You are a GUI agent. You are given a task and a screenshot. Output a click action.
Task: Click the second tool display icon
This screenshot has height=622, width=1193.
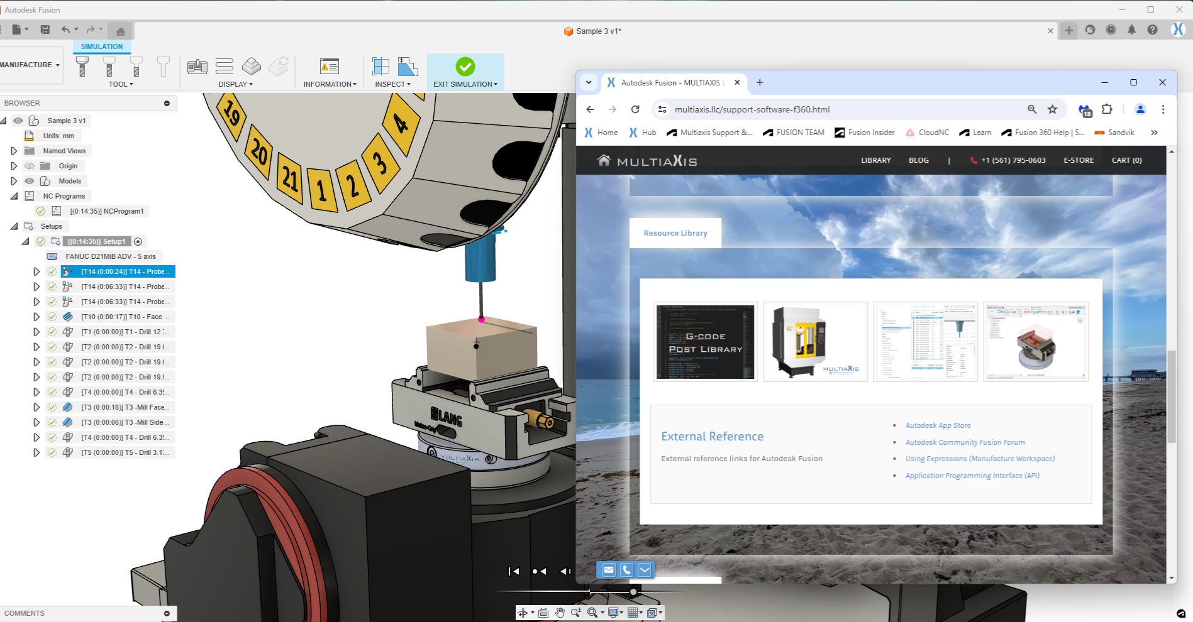point(109,66)
